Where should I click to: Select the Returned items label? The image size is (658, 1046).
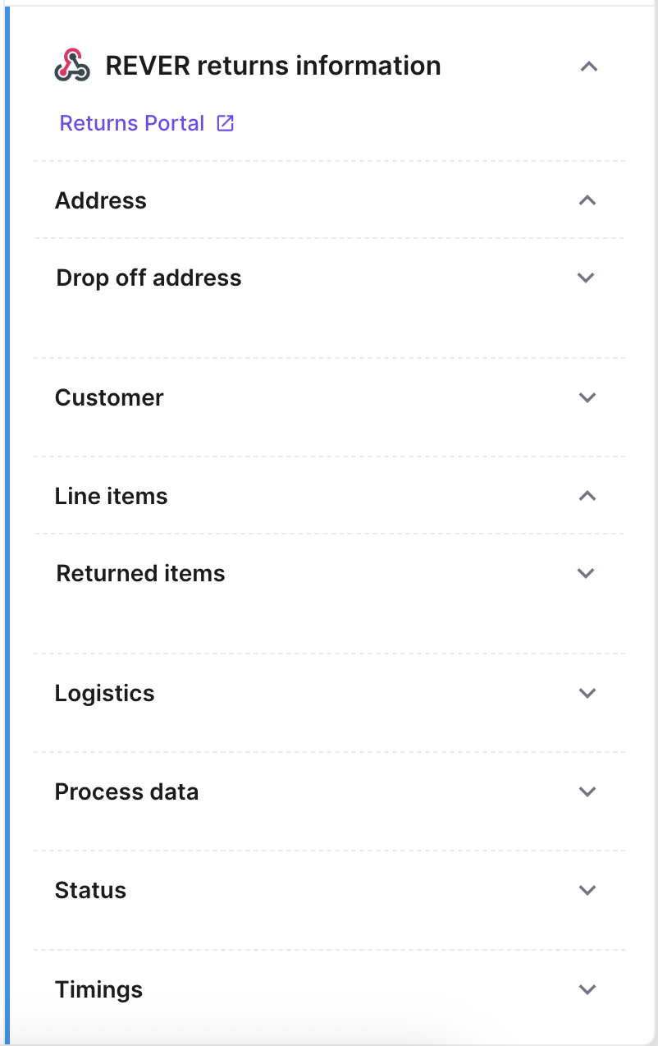[140, 573]
